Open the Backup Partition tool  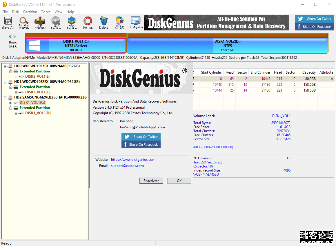pos(119,23)
